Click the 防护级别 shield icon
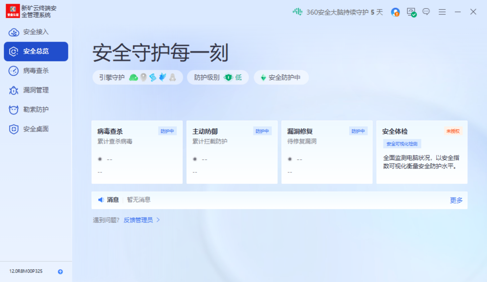 point(229,77)
